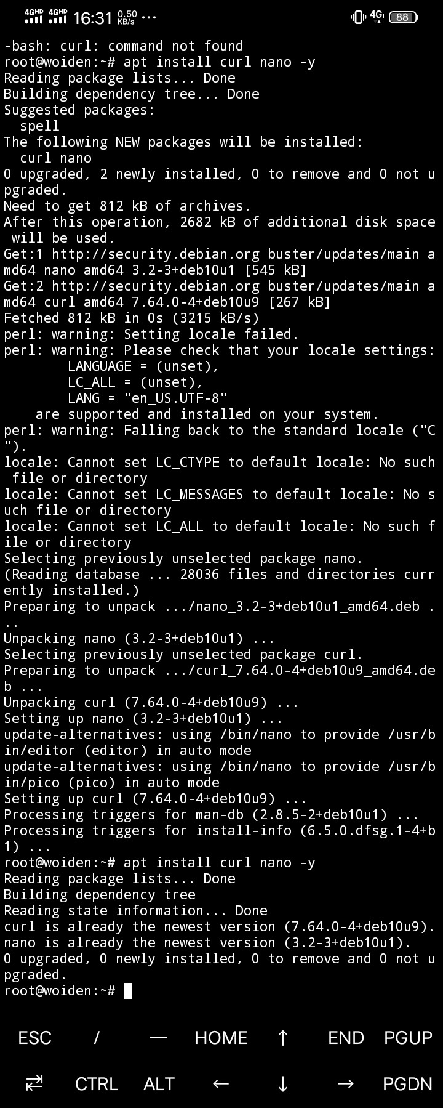Toggle the CTRL modifier key
The height and width of the screenshot is (1108, 443).
pos(97,1084)
